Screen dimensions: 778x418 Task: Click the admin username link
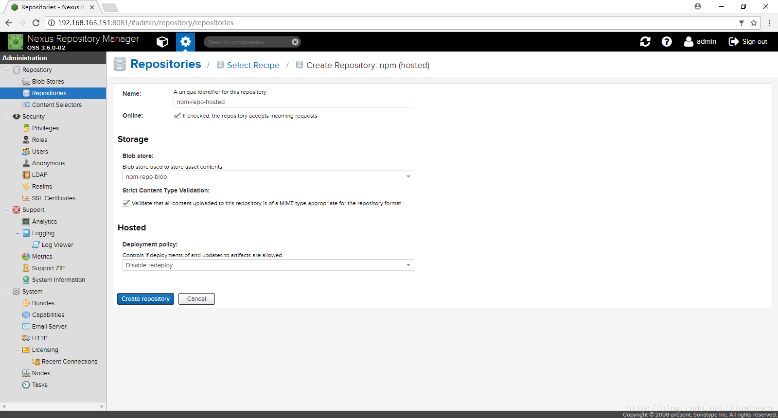click(707, 42)
